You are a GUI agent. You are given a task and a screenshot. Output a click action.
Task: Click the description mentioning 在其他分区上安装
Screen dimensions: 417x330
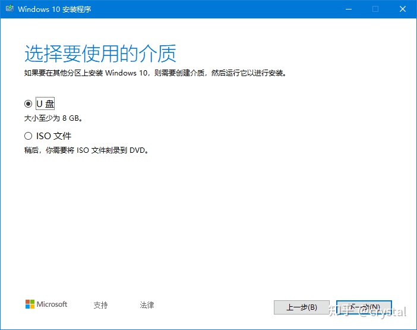coord(155,73)
